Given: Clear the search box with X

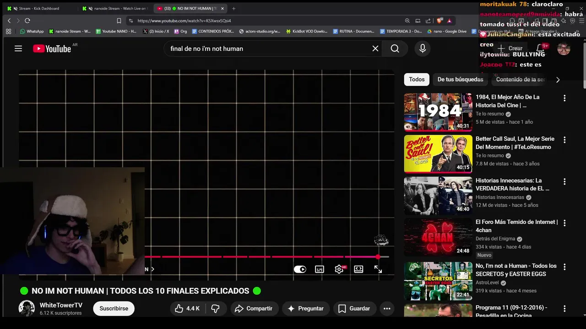Looking at the screenshot, I should [x=375, y=48].
